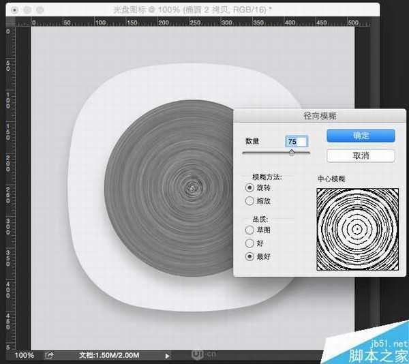This screenshot has height=364, width=409.
Task: Choose 好 (Good) quality option
Action: point(249,243)
